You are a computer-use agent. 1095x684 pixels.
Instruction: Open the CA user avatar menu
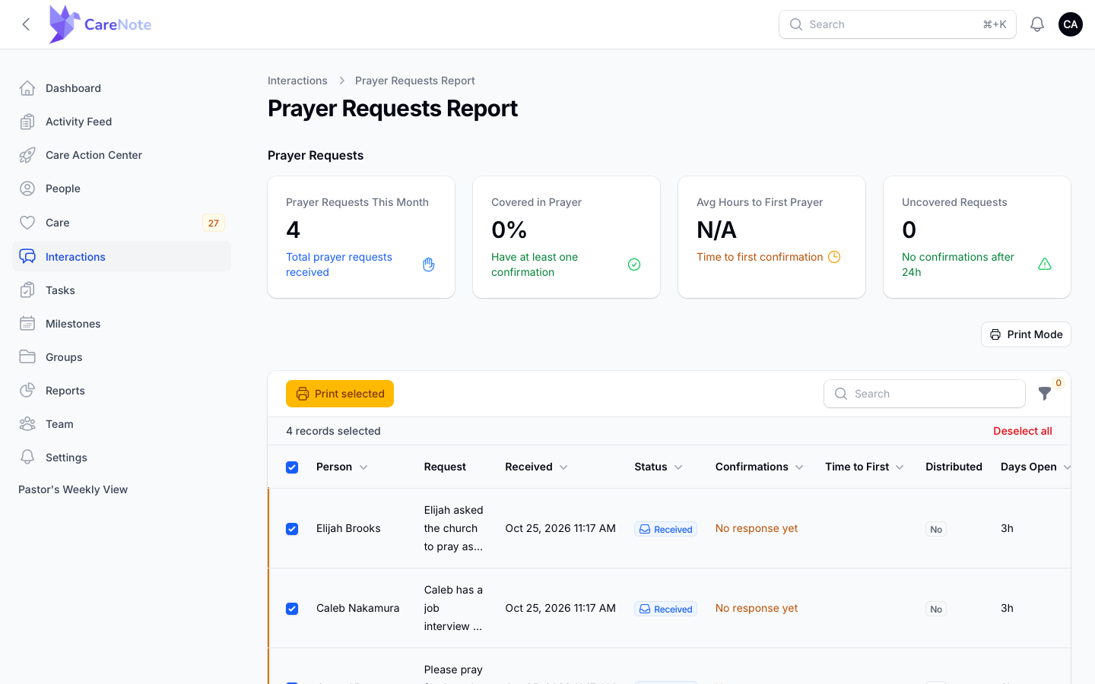coord(1071,24)
